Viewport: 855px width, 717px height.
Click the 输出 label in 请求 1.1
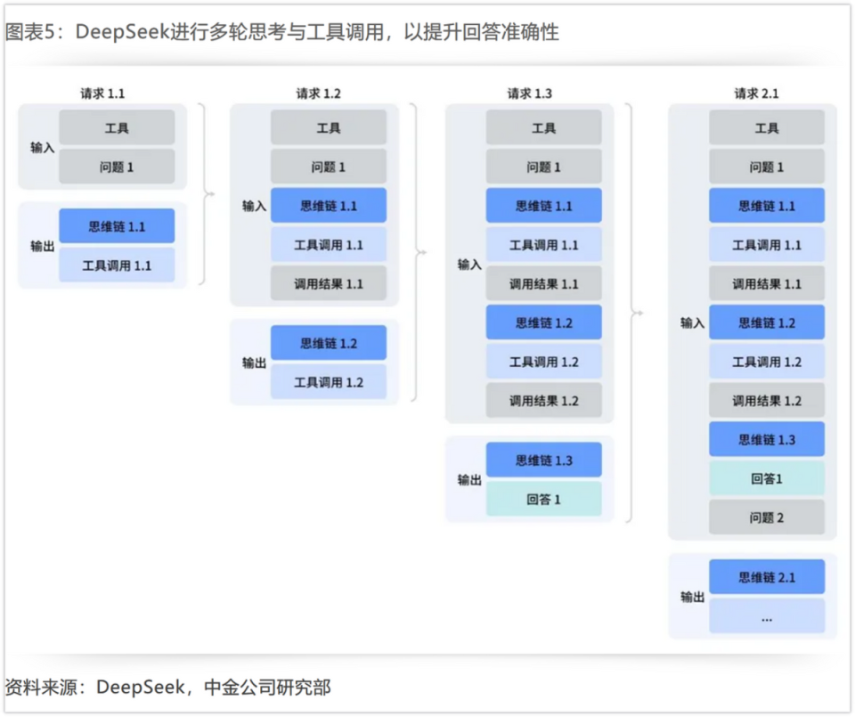[x=43, y=247]
